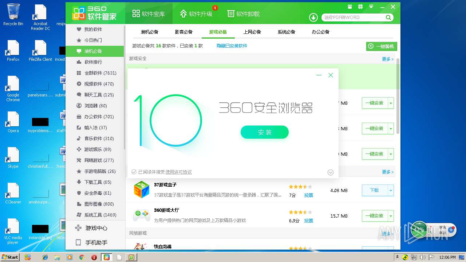Open 游戏中心 game center

(95, 228)
